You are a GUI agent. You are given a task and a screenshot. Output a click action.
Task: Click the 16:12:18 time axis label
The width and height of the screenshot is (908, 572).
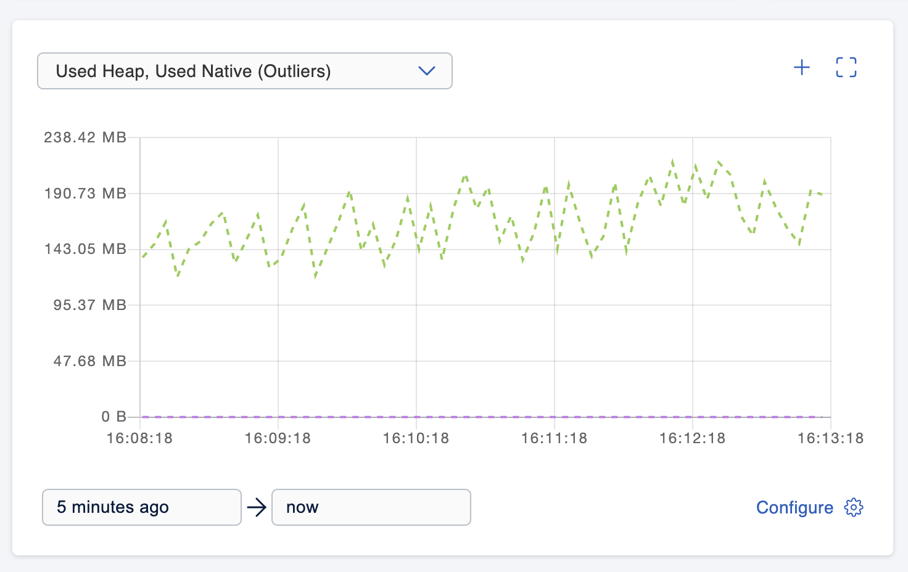(692, 438)
